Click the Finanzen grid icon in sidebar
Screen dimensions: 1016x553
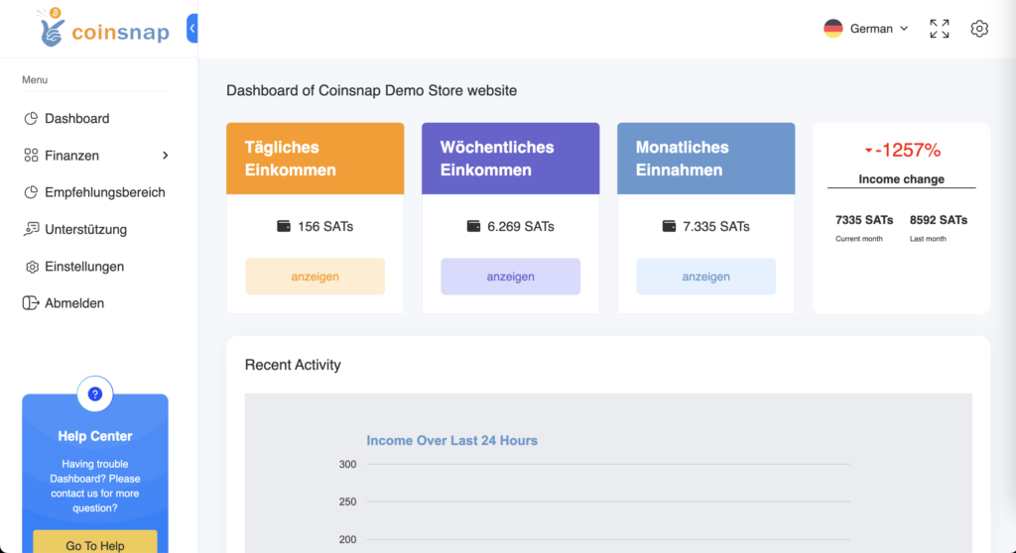[31, 156]
